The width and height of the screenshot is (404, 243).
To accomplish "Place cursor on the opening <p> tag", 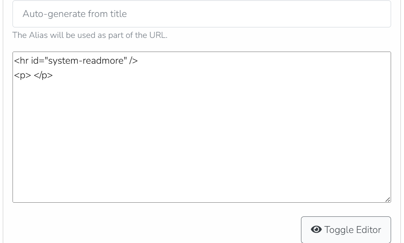I will pos(23,75).
